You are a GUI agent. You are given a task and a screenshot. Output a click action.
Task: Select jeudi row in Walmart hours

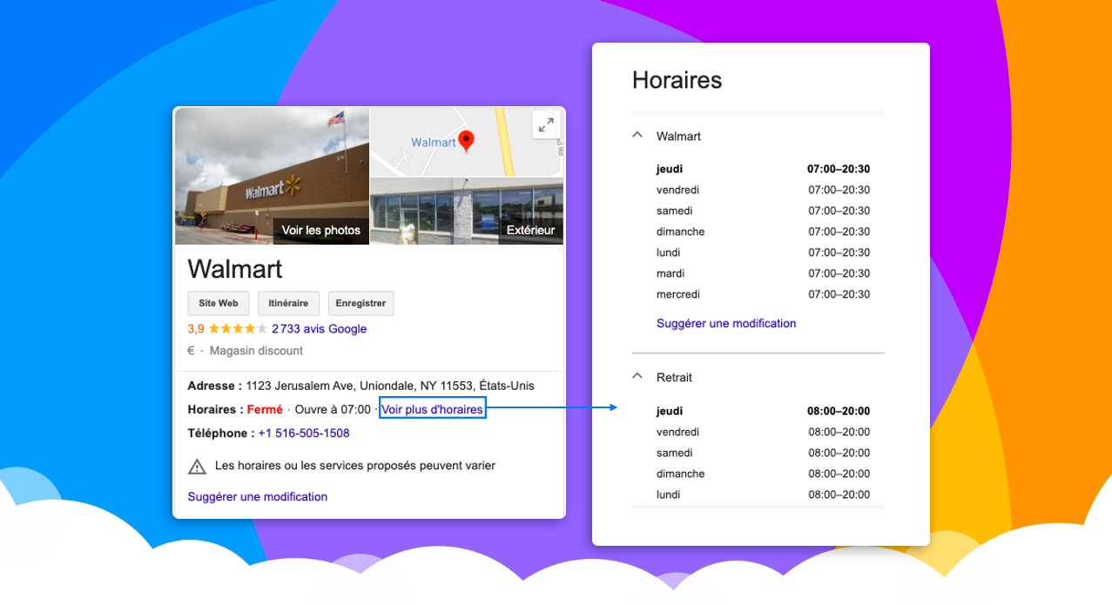tap(764, 169)
